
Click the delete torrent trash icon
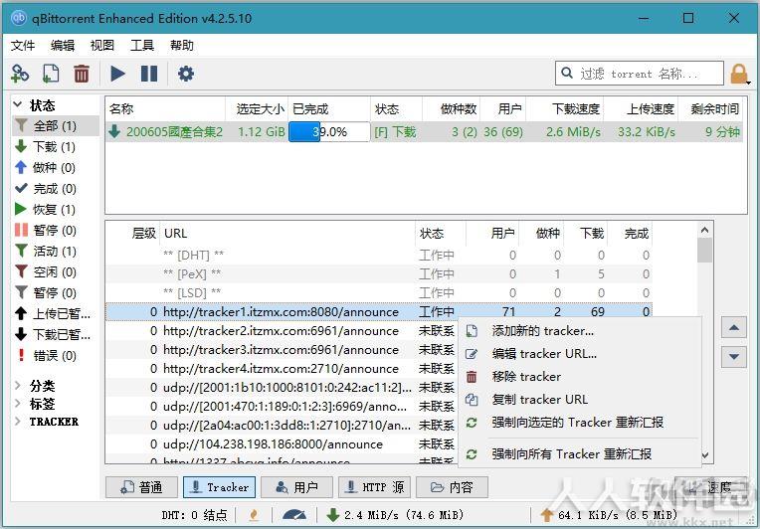tap(82, 74)
